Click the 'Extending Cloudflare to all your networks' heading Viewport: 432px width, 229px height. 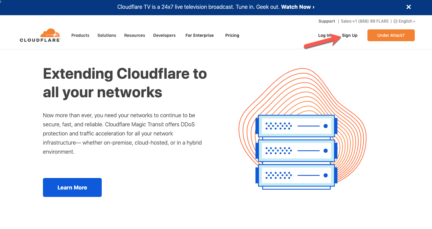pyautogui.click(x=125, y=83)
